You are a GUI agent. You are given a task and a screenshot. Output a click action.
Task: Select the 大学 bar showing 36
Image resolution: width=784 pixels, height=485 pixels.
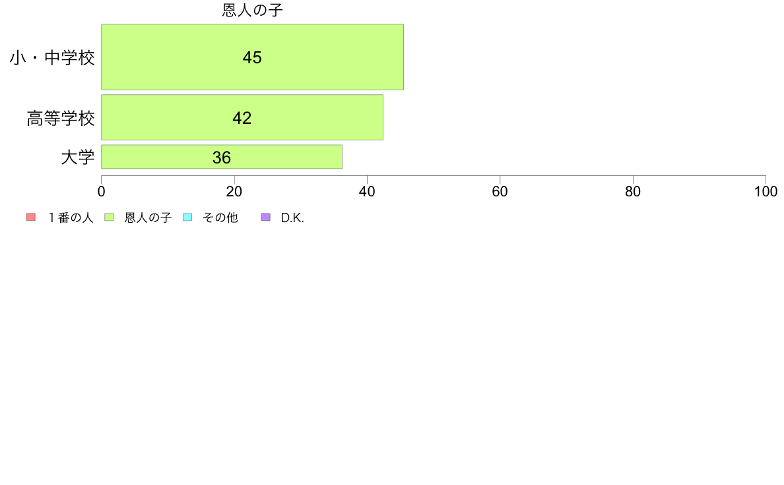pos(222,157)
